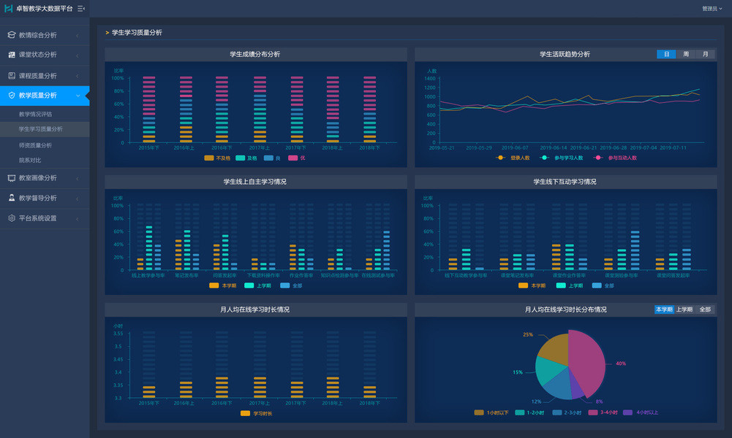Toggle 上学期 legend in online self-study chart

[x=257, y=285]
